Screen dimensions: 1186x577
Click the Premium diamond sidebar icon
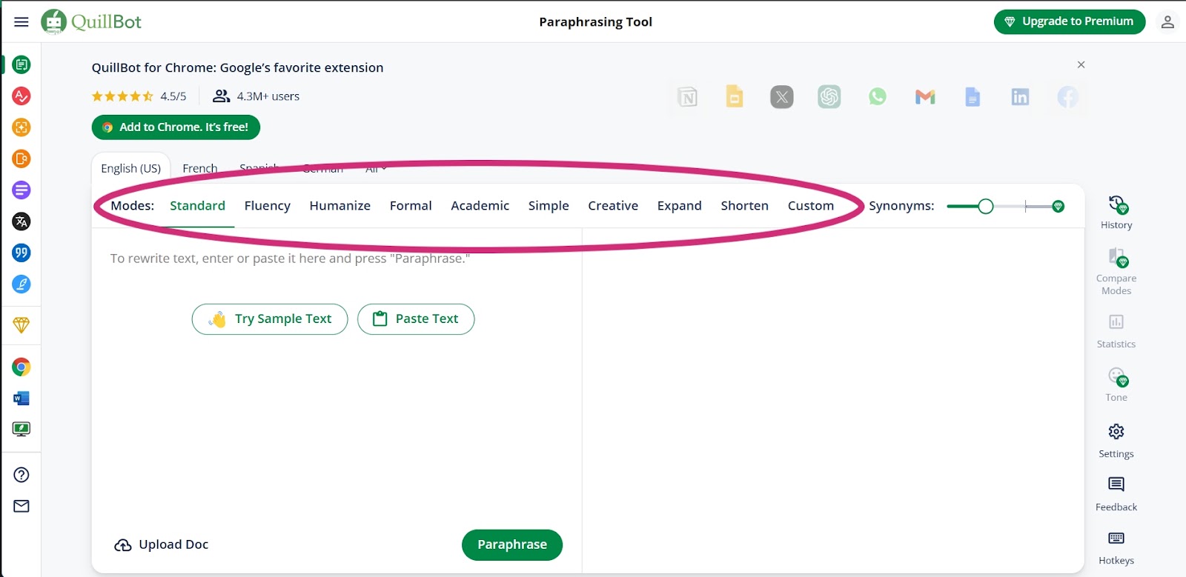coord(21,325)
